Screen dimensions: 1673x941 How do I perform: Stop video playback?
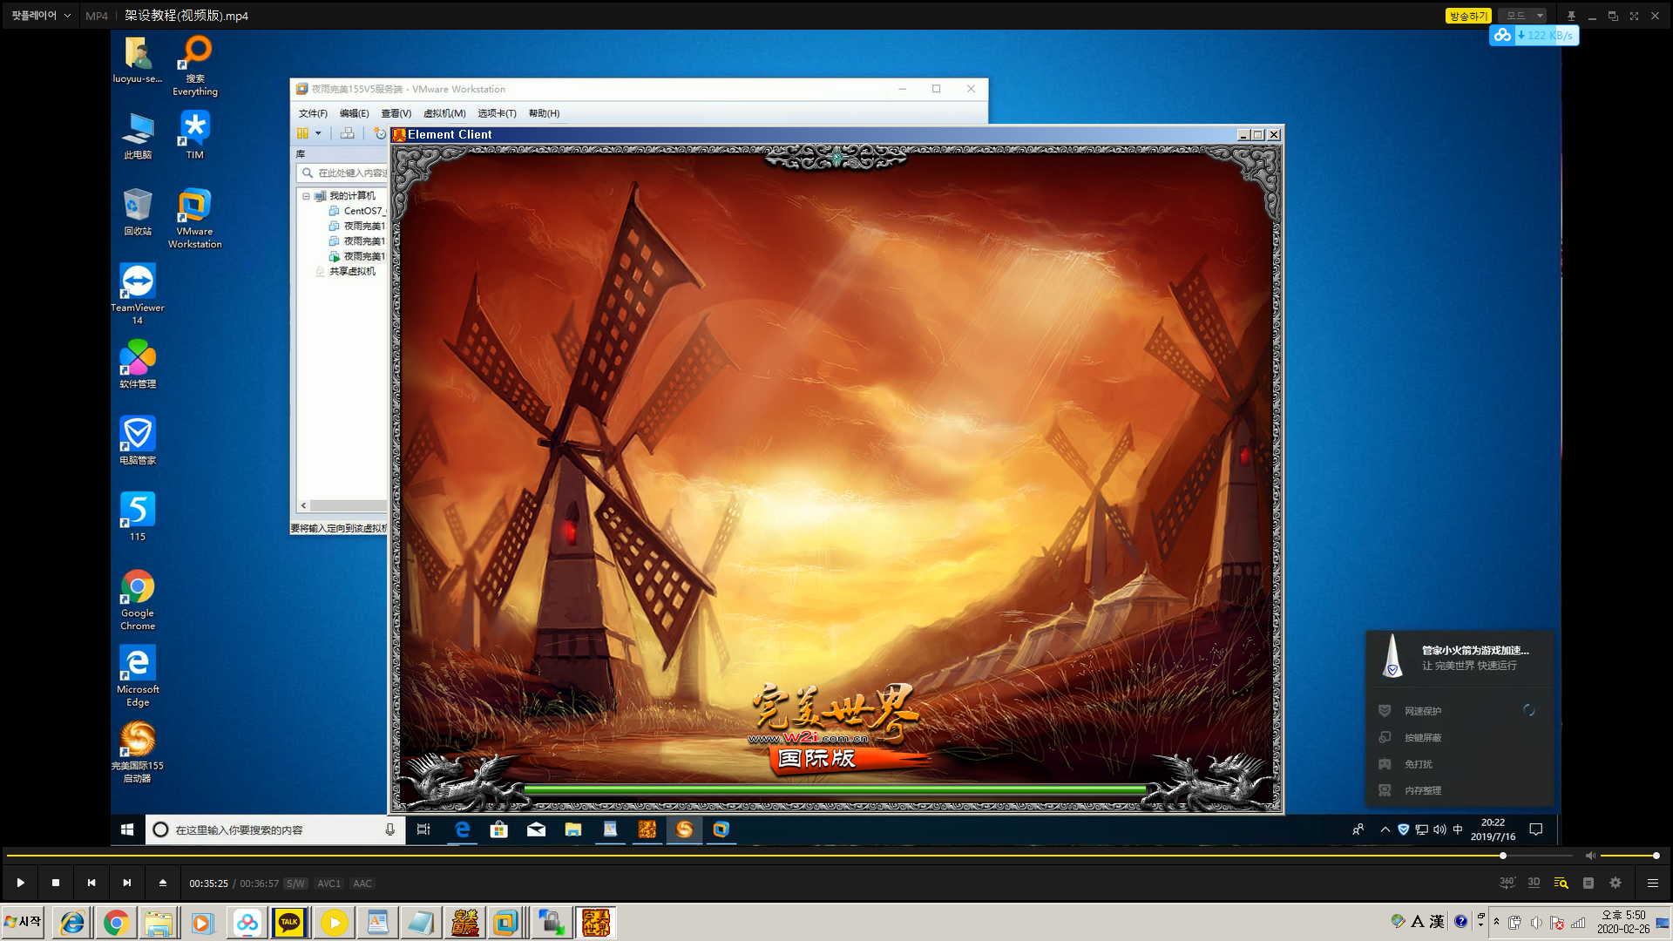[56, 883]
